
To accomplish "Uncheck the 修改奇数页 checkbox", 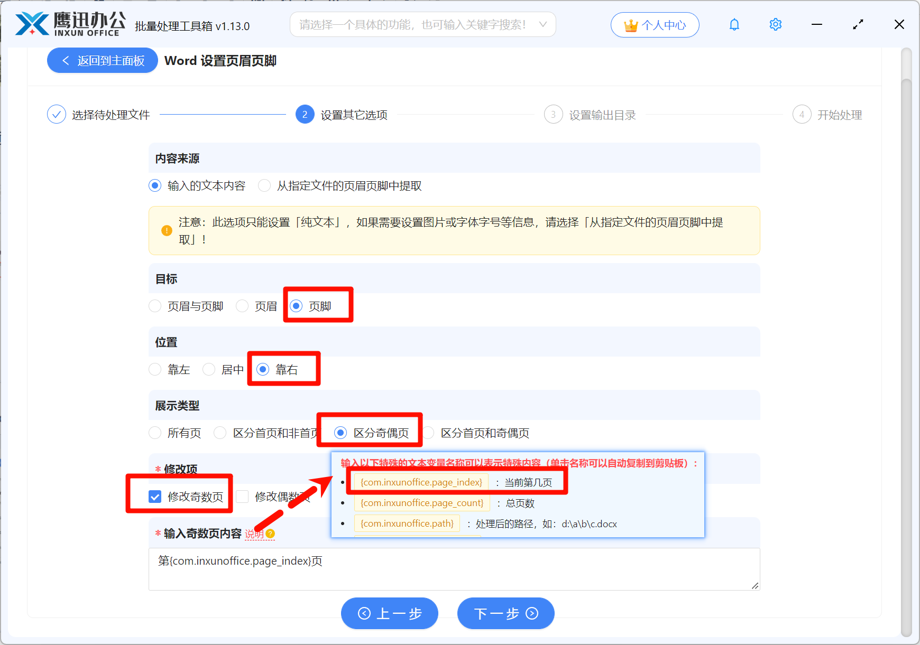I will [x=154, y=497].
